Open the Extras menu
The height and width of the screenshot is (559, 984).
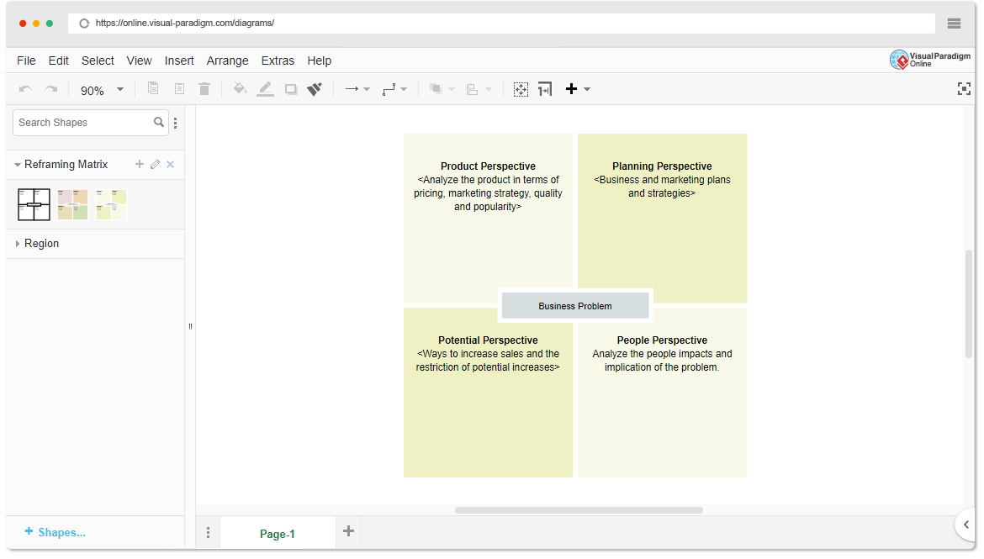[278, 61]
